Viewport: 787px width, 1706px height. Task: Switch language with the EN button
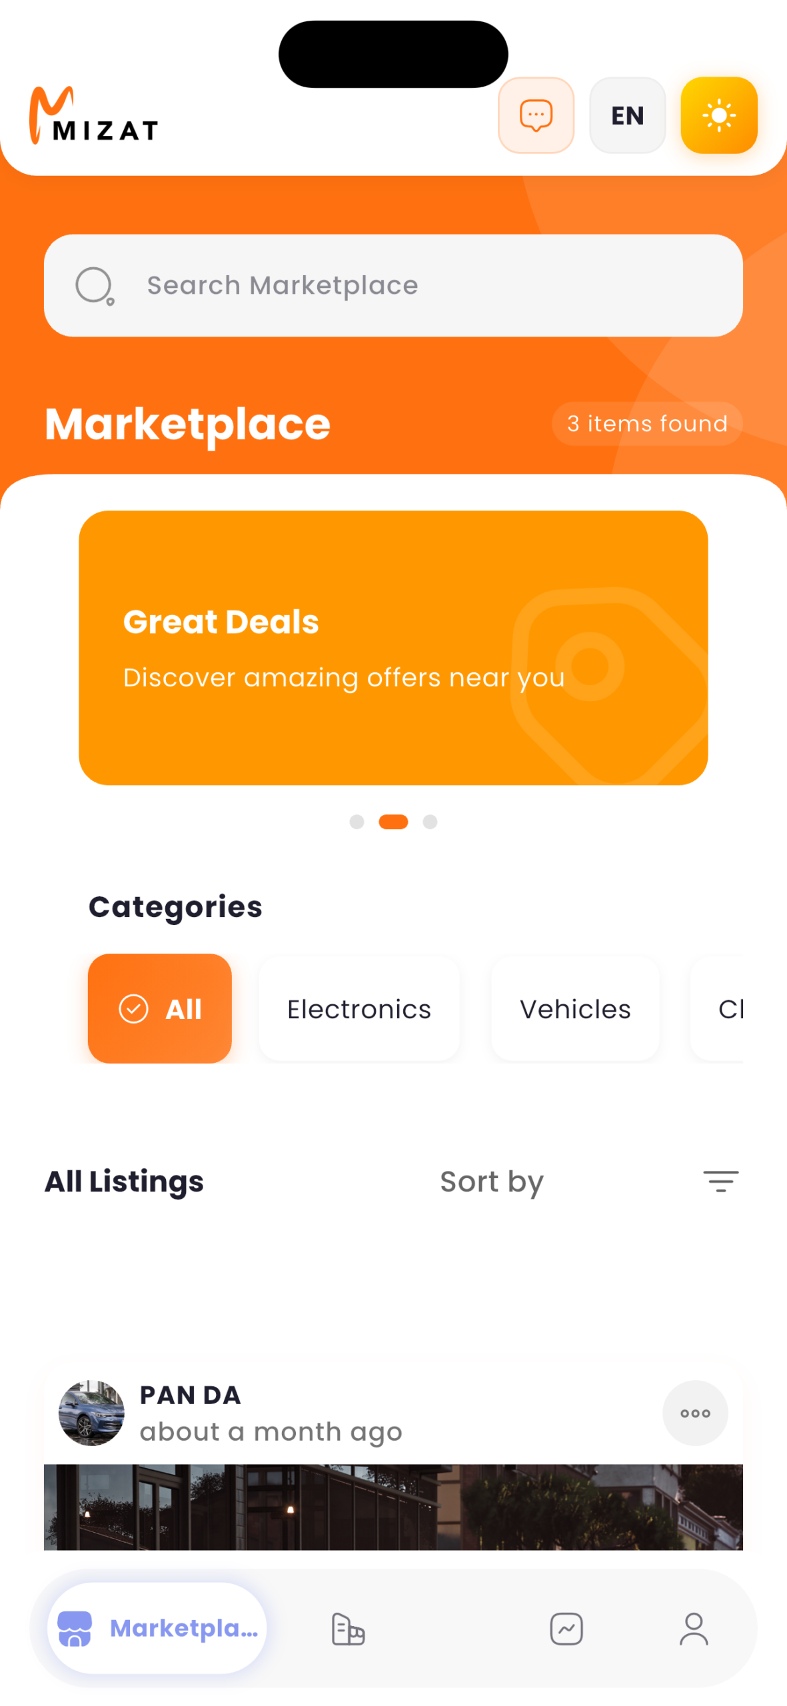(627, 115)
